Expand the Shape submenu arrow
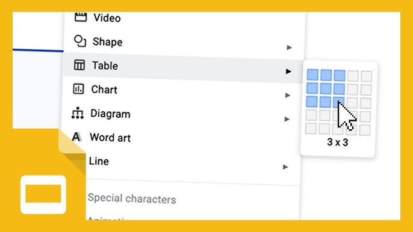 pyautogui.click(x=289, y=47)
